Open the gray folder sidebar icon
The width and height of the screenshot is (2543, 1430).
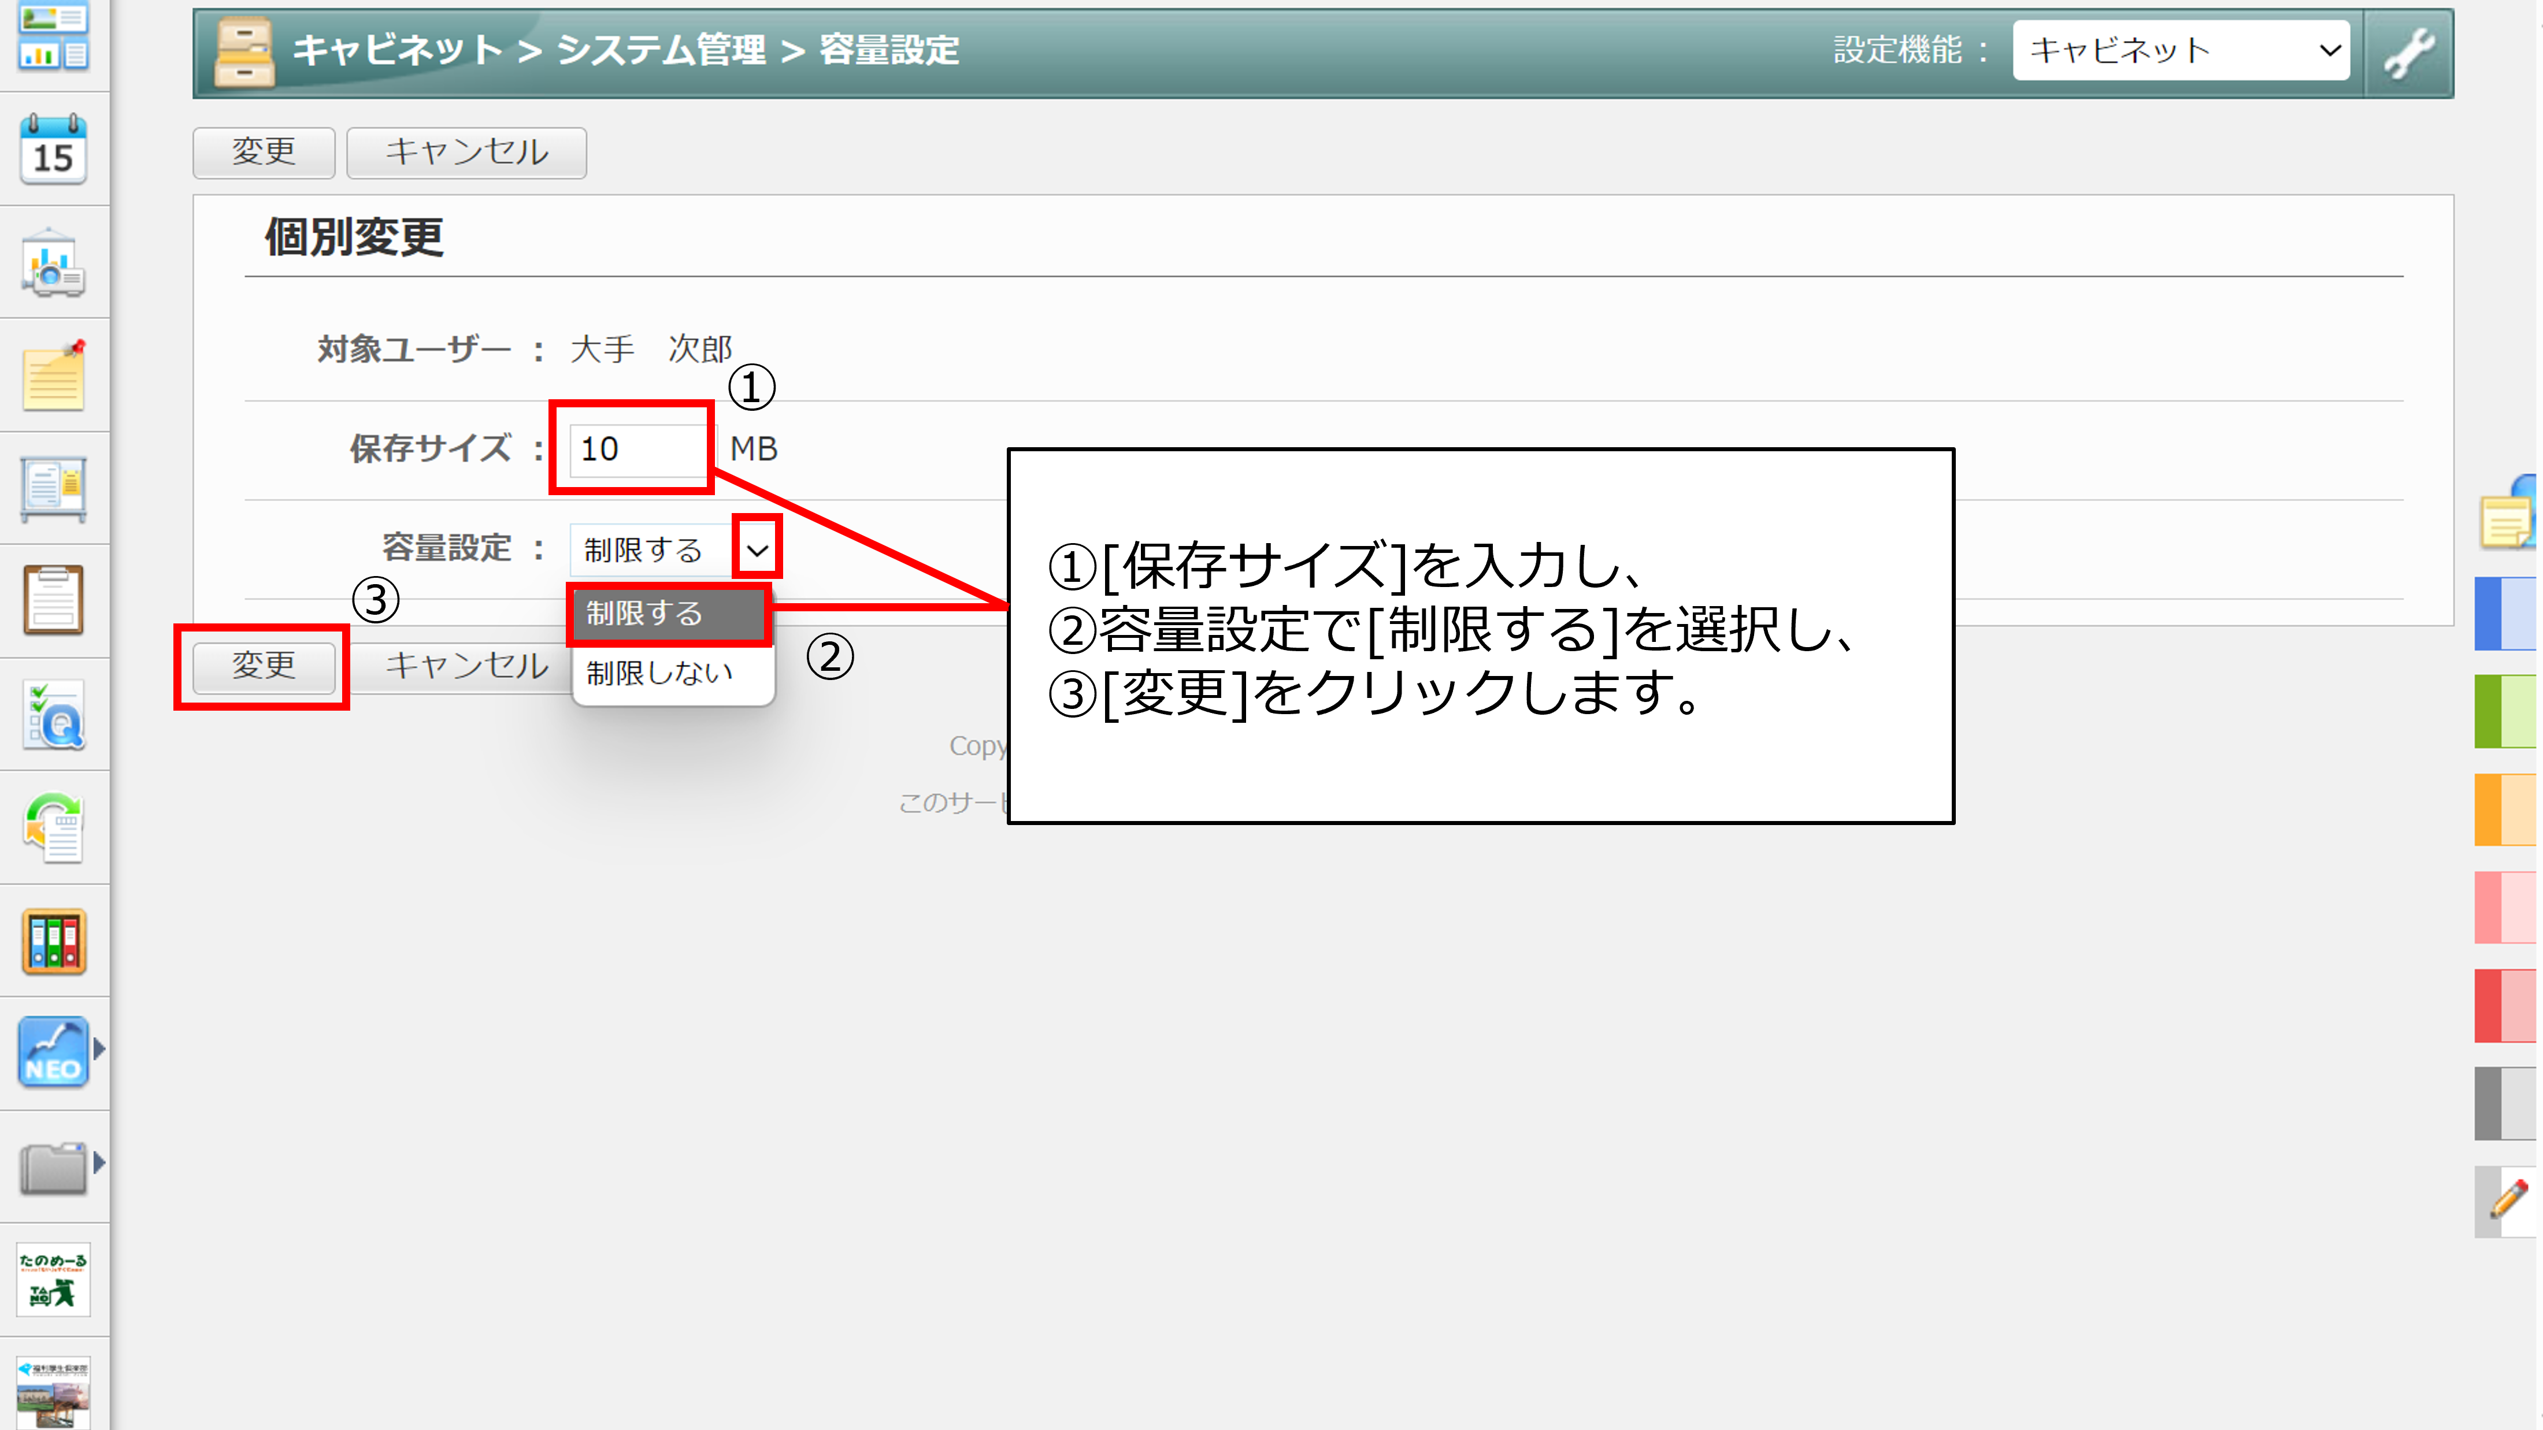[x=53, y=1167]
